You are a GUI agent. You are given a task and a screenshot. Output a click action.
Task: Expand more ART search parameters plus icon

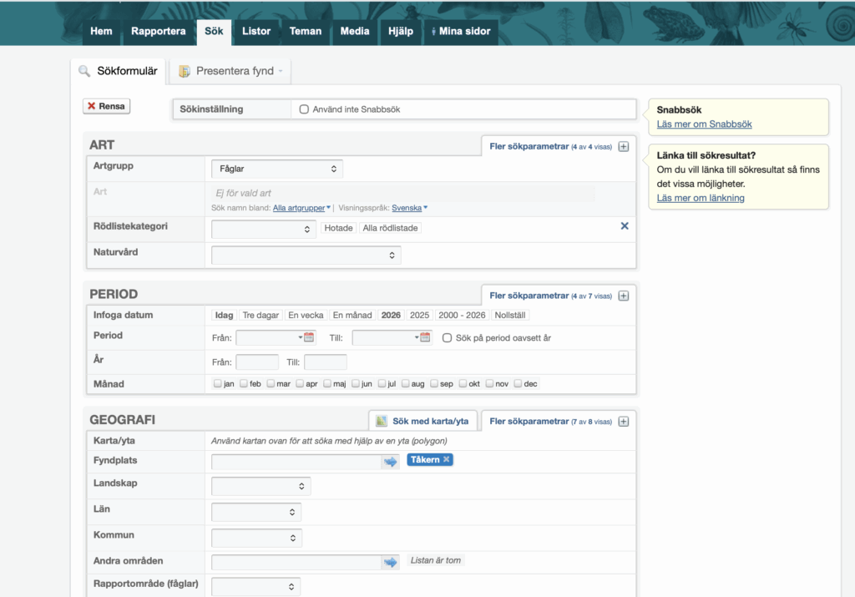coord(623,146)
